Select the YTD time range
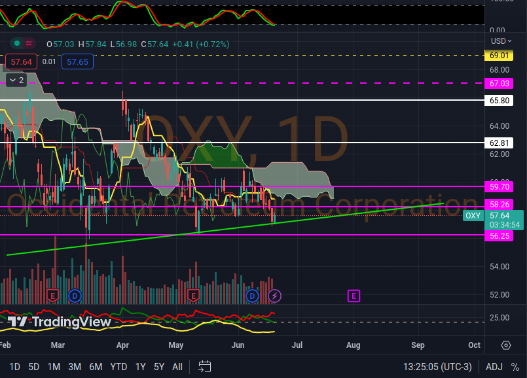 118,367
